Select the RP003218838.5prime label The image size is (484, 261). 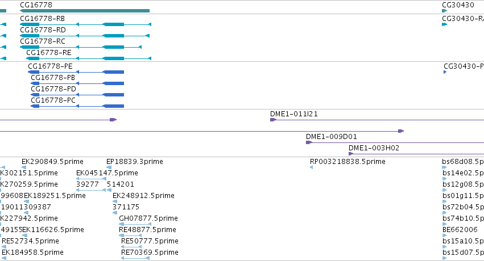click(348, 162)
